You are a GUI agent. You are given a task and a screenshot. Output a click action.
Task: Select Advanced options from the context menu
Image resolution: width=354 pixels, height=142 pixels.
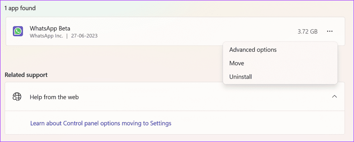tap(253, 50)
